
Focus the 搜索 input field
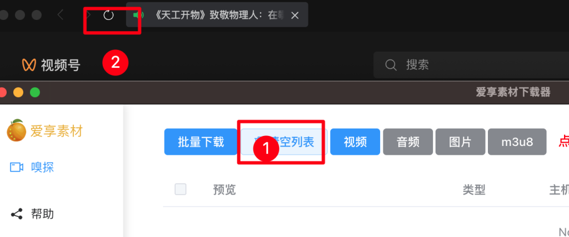click(471, 65)
